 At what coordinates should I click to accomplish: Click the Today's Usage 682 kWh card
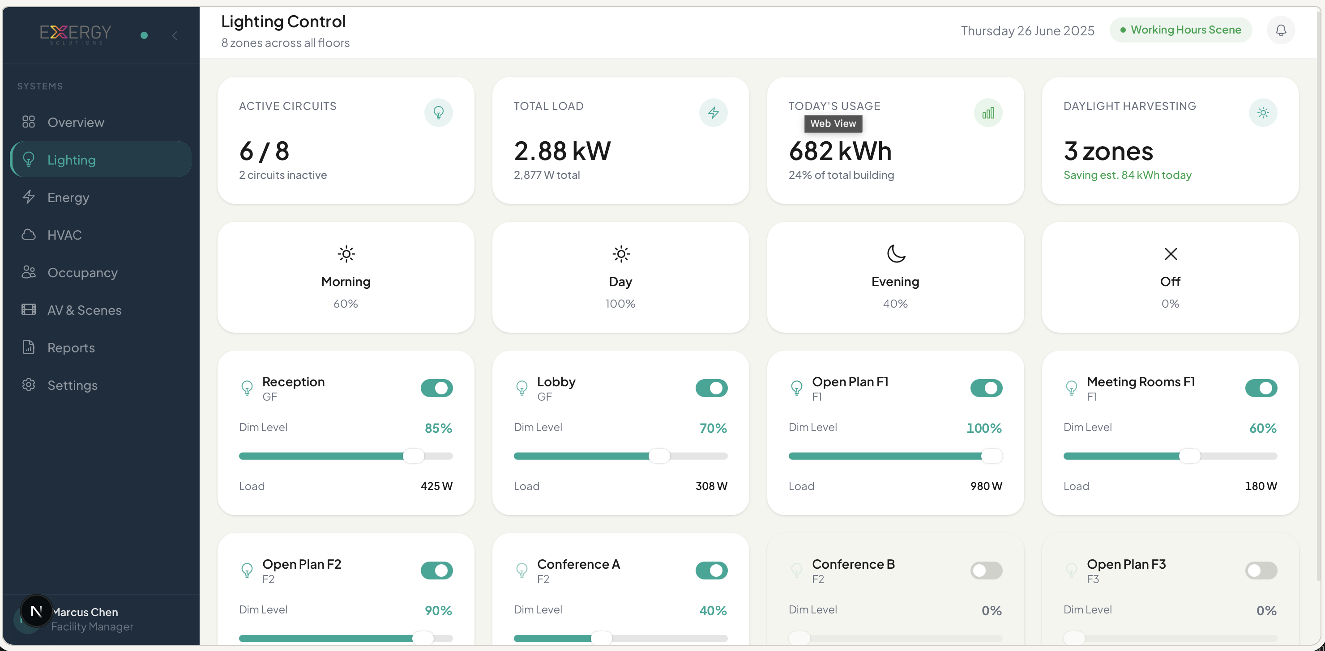[x=895, y=140]
